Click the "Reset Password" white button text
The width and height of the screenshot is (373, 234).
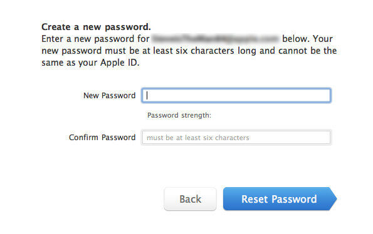pyautogui.click(x=279, y=199)
